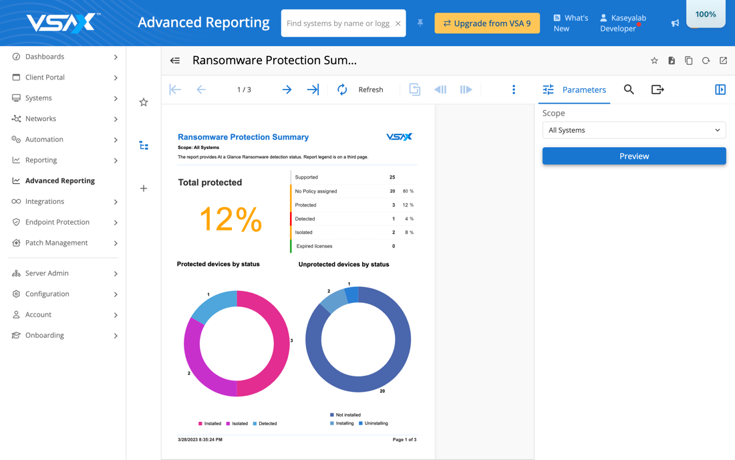Go to the next report page

(287, 90)
